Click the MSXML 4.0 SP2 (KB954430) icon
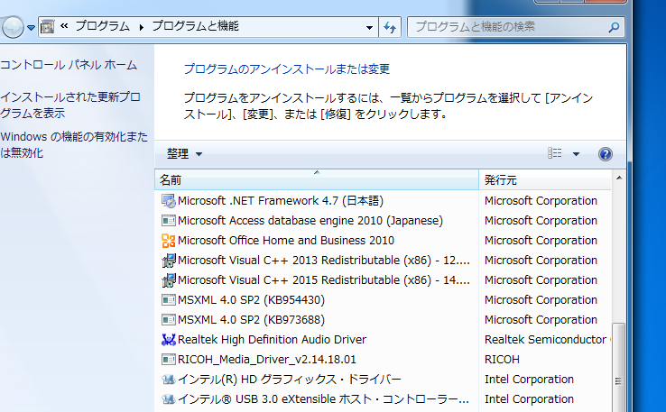This screenshot has height=412, width=666. (x=168, y=300)
